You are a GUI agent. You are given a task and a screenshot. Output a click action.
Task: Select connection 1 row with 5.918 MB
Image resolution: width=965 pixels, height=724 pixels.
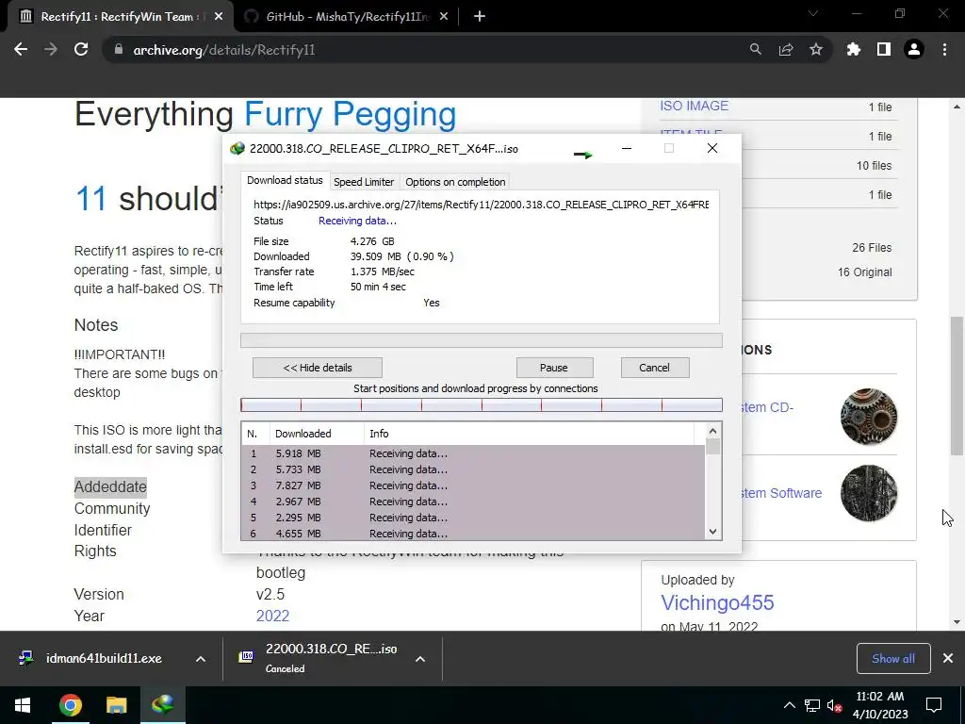pos(473,453)
